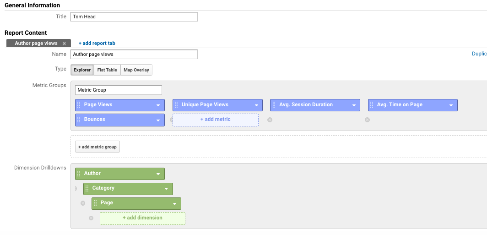Remove the Page dimension with x icon
The width and height of the screenshot is (487, 235).
click(83, 203)
